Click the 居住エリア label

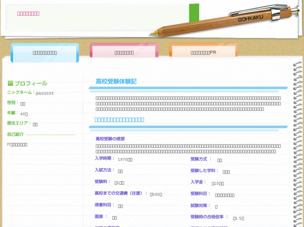[19, 123]
